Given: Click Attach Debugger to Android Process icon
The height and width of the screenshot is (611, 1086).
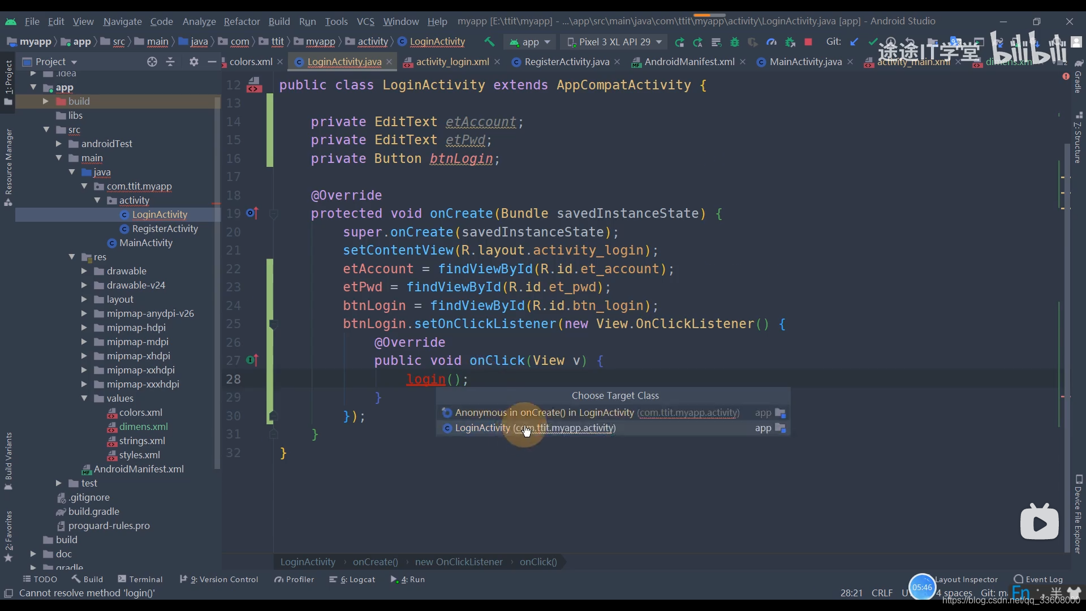Looking at the screenshot, I should pyautogui.click(x=790, y=42).
